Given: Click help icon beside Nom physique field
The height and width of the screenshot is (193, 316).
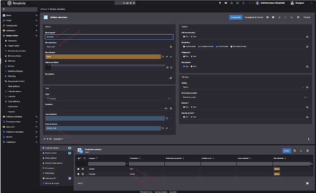Looking at the screenshot, I should pyautogui.click(x=171, y=47).
